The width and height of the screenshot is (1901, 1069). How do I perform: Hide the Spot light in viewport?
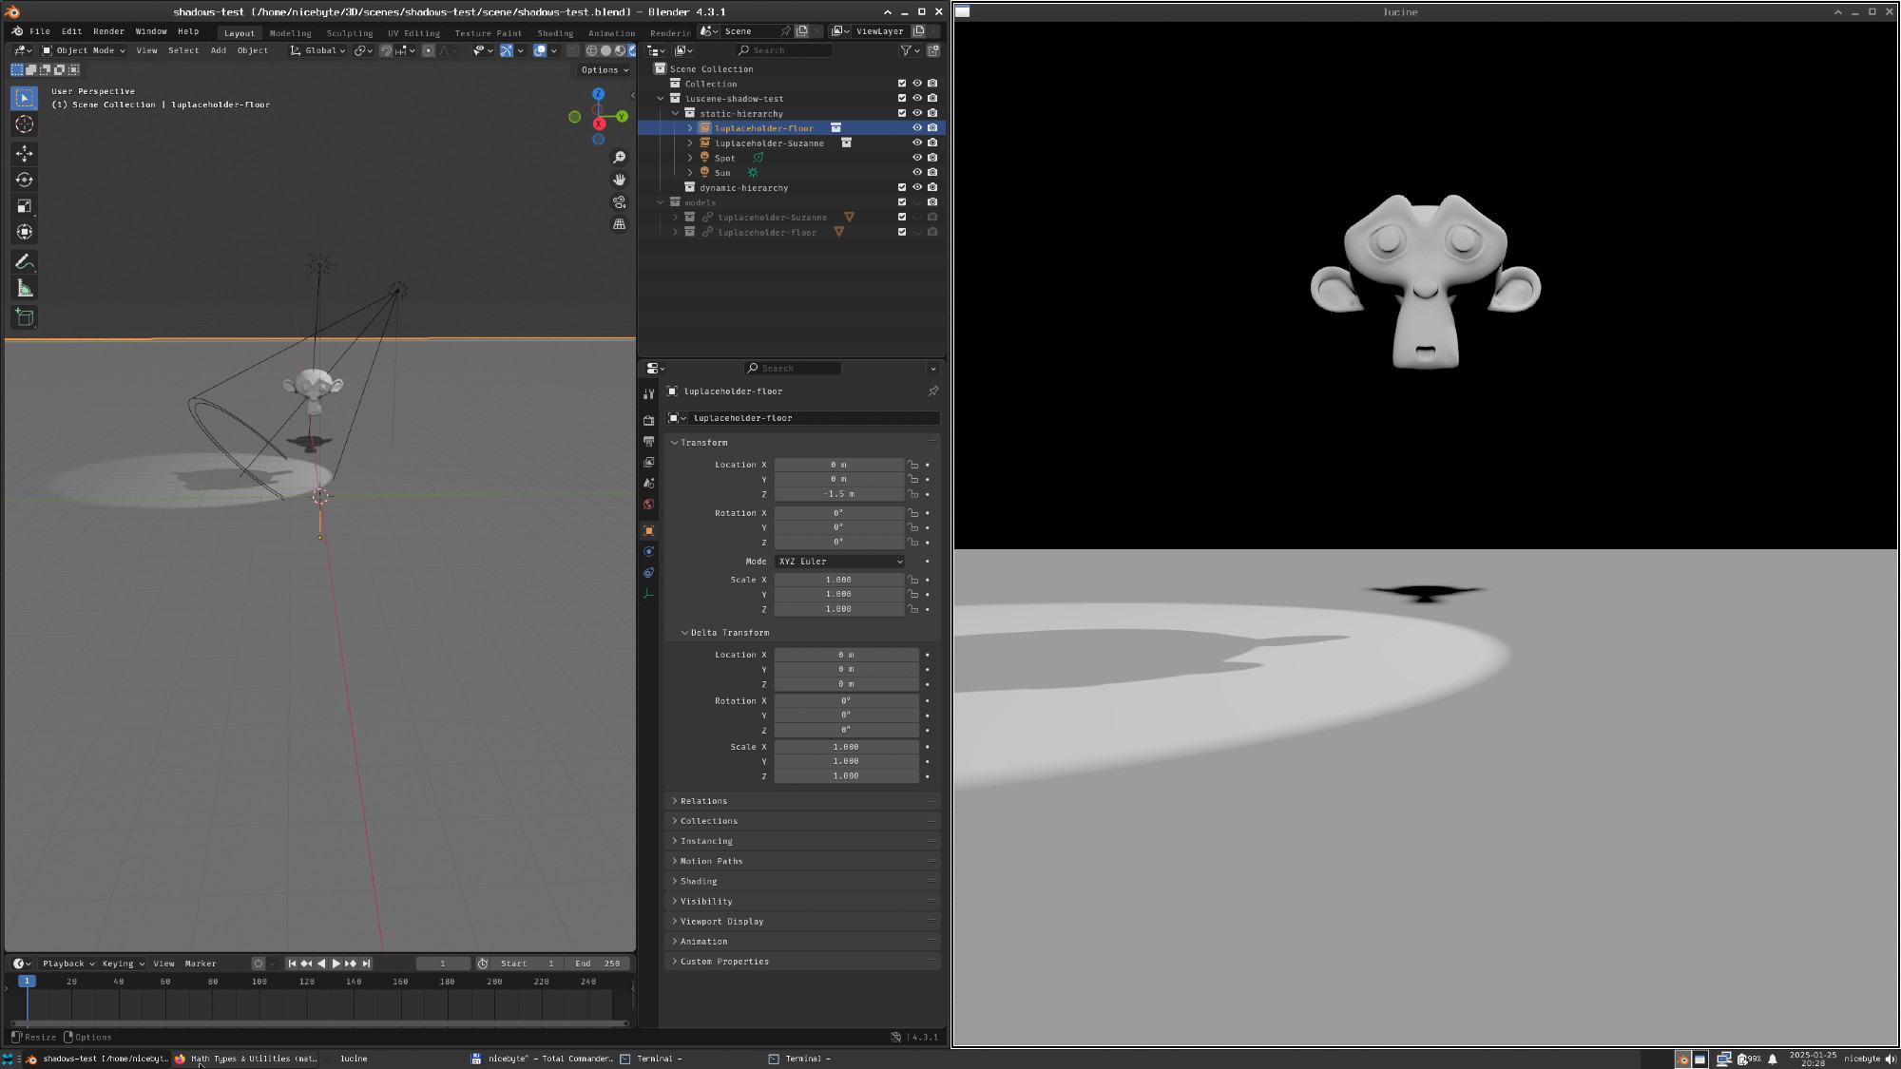pyautogui.click(x=917, y=158)
